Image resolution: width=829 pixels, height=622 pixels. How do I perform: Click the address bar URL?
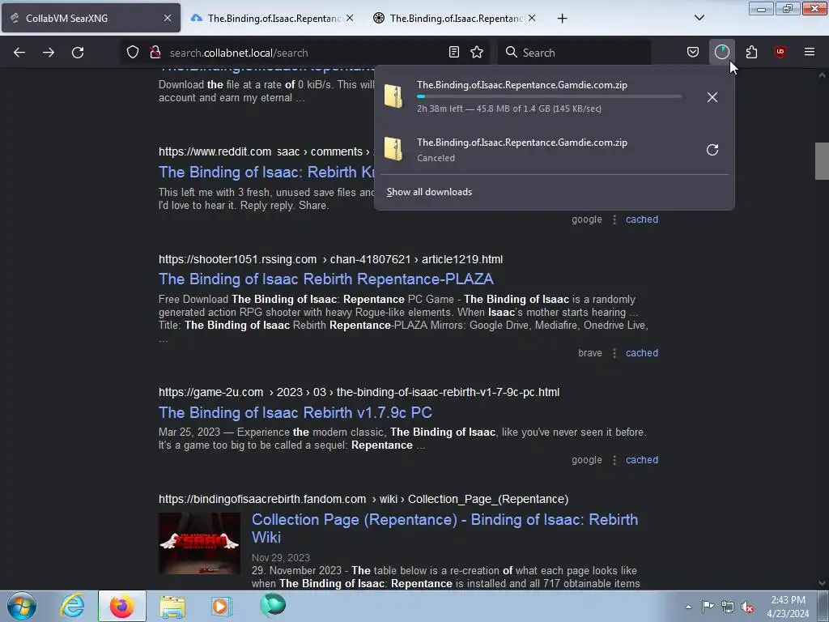tap(239, 53)
